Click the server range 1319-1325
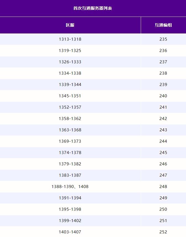 [70, 51]
